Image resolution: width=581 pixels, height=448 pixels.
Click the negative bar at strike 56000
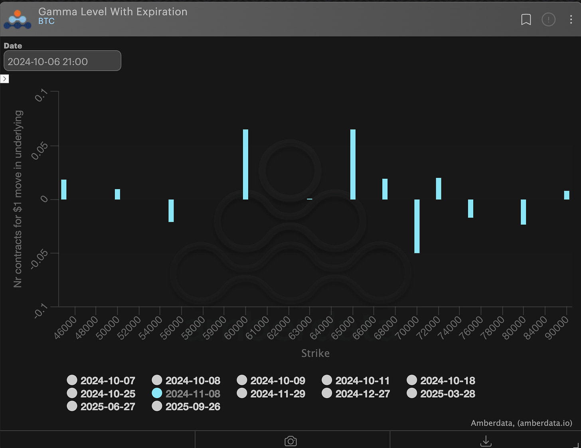coord(171,211)
